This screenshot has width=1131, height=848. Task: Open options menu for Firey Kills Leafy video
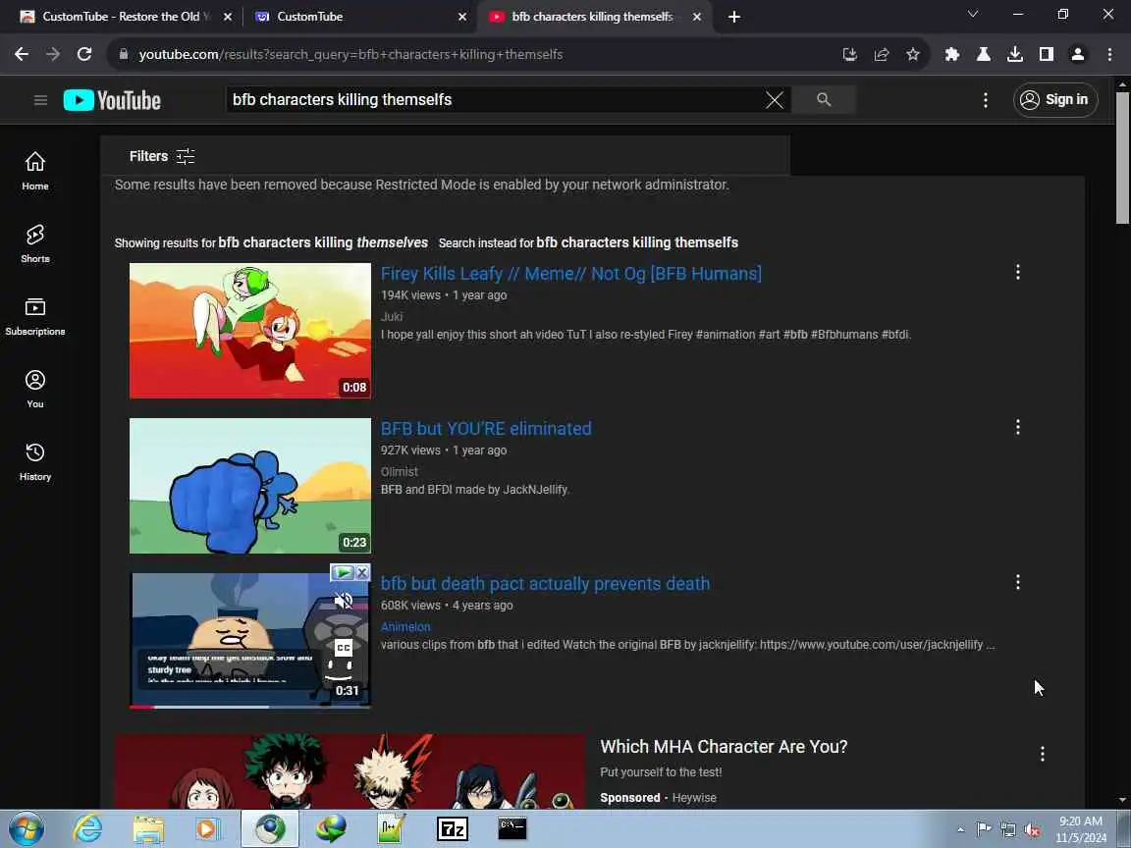coord(1018,272)
